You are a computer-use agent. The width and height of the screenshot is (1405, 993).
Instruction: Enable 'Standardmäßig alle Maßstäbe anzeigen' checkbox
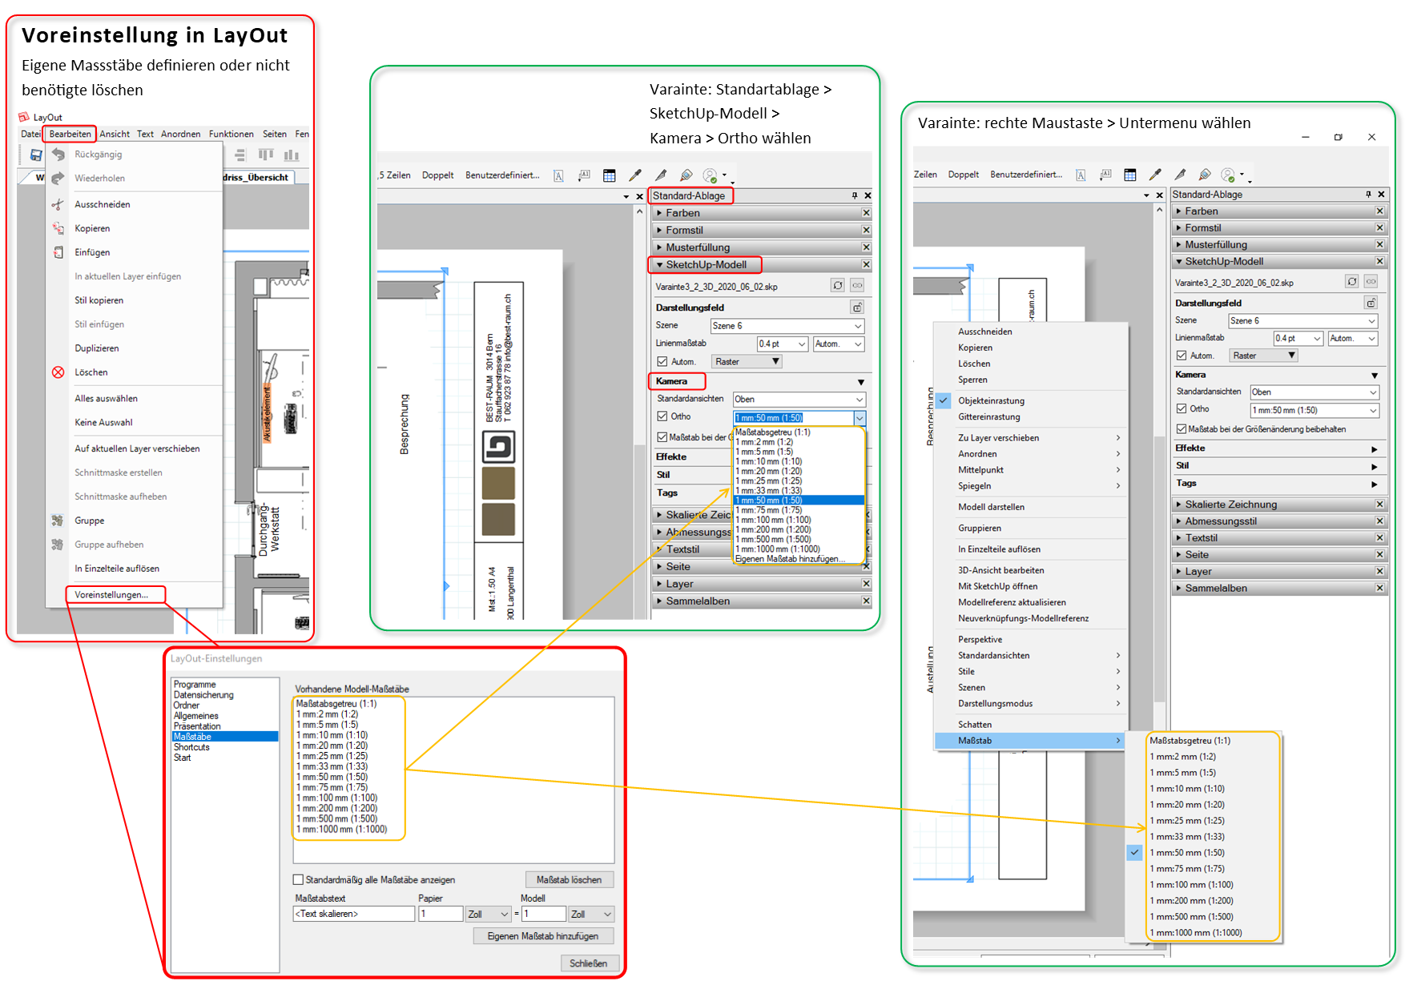(299, 879)
